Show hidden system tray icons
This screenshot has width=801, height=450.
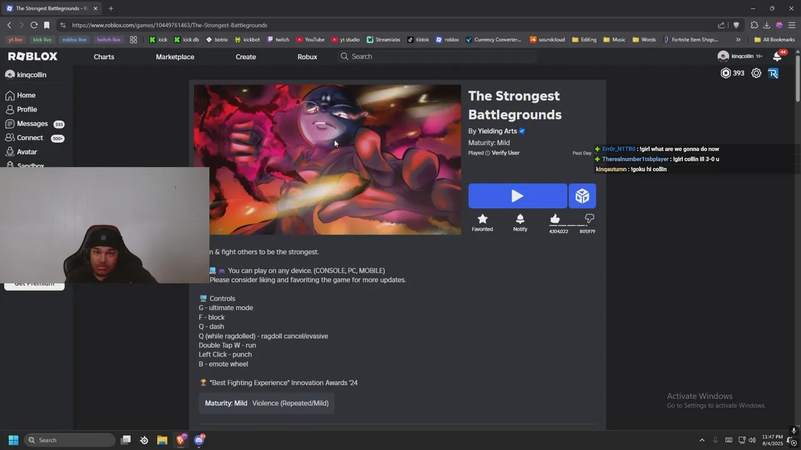[x=702, y=440]
